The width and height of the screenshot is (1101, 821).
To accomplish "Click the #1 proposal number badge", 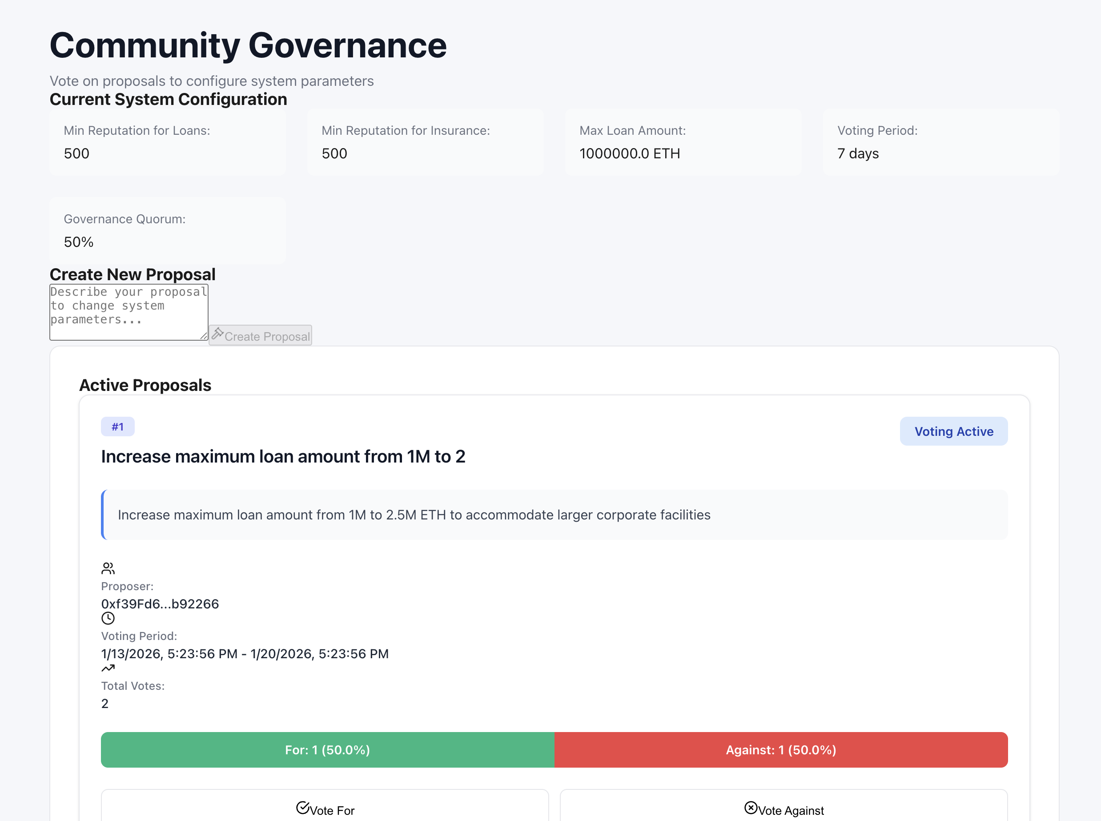I will pyautogui.click(x=118, y=427).
